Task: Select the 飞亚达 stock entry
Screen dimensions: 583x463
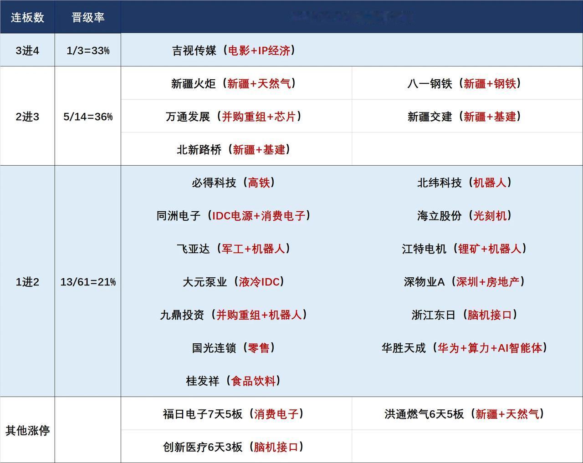Action: coord(234,249)
